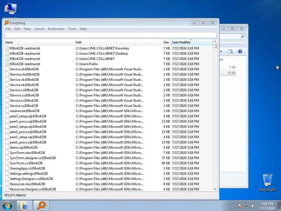The image size is (281, 211).
Task: Sort results by Path column header
Action: pyautogui.click(x=109, y=42)
